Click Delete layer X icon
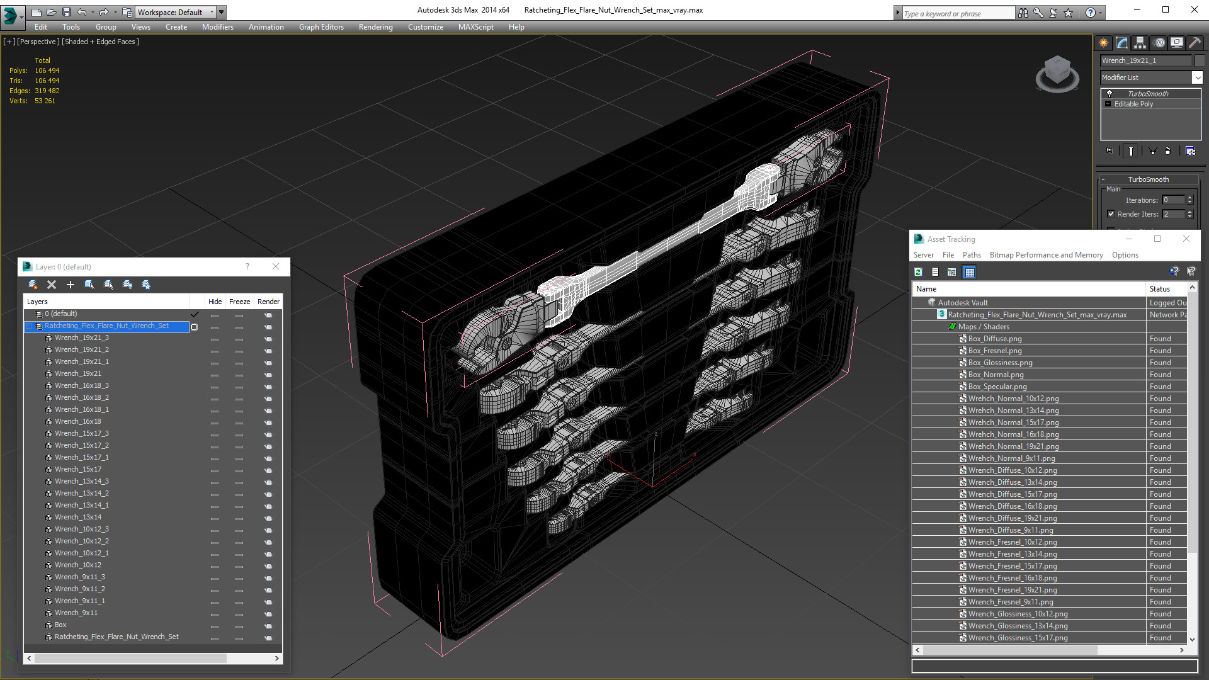Viewport: 1209px width, 680px height. [x=52, y=285]
